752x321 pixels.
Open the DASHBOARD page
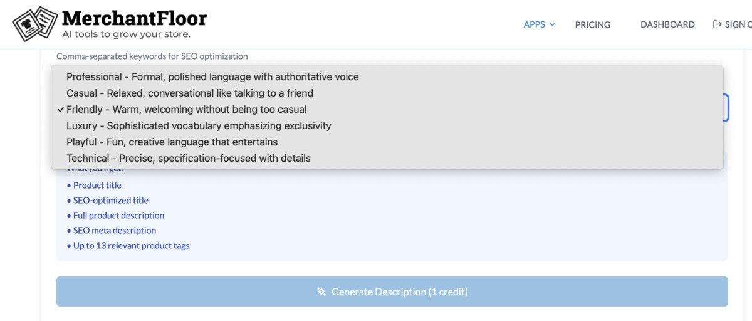click(667, 24)
